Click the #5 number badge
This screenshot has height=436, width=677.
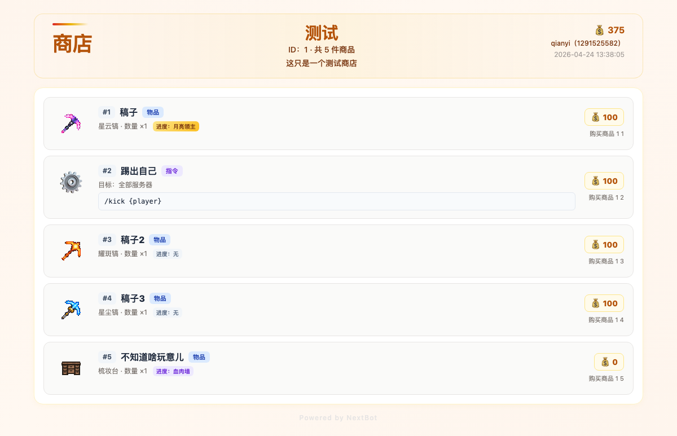107,357
